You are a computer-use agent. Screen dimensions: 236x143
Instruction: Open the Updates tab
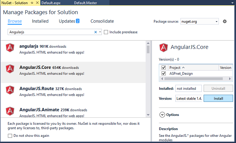click(69, 21)
